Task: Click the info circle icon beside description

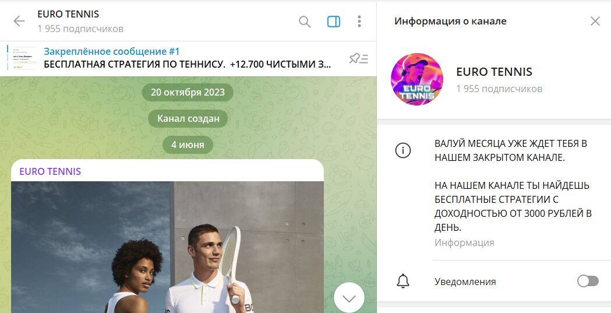Action: [403, 150]
